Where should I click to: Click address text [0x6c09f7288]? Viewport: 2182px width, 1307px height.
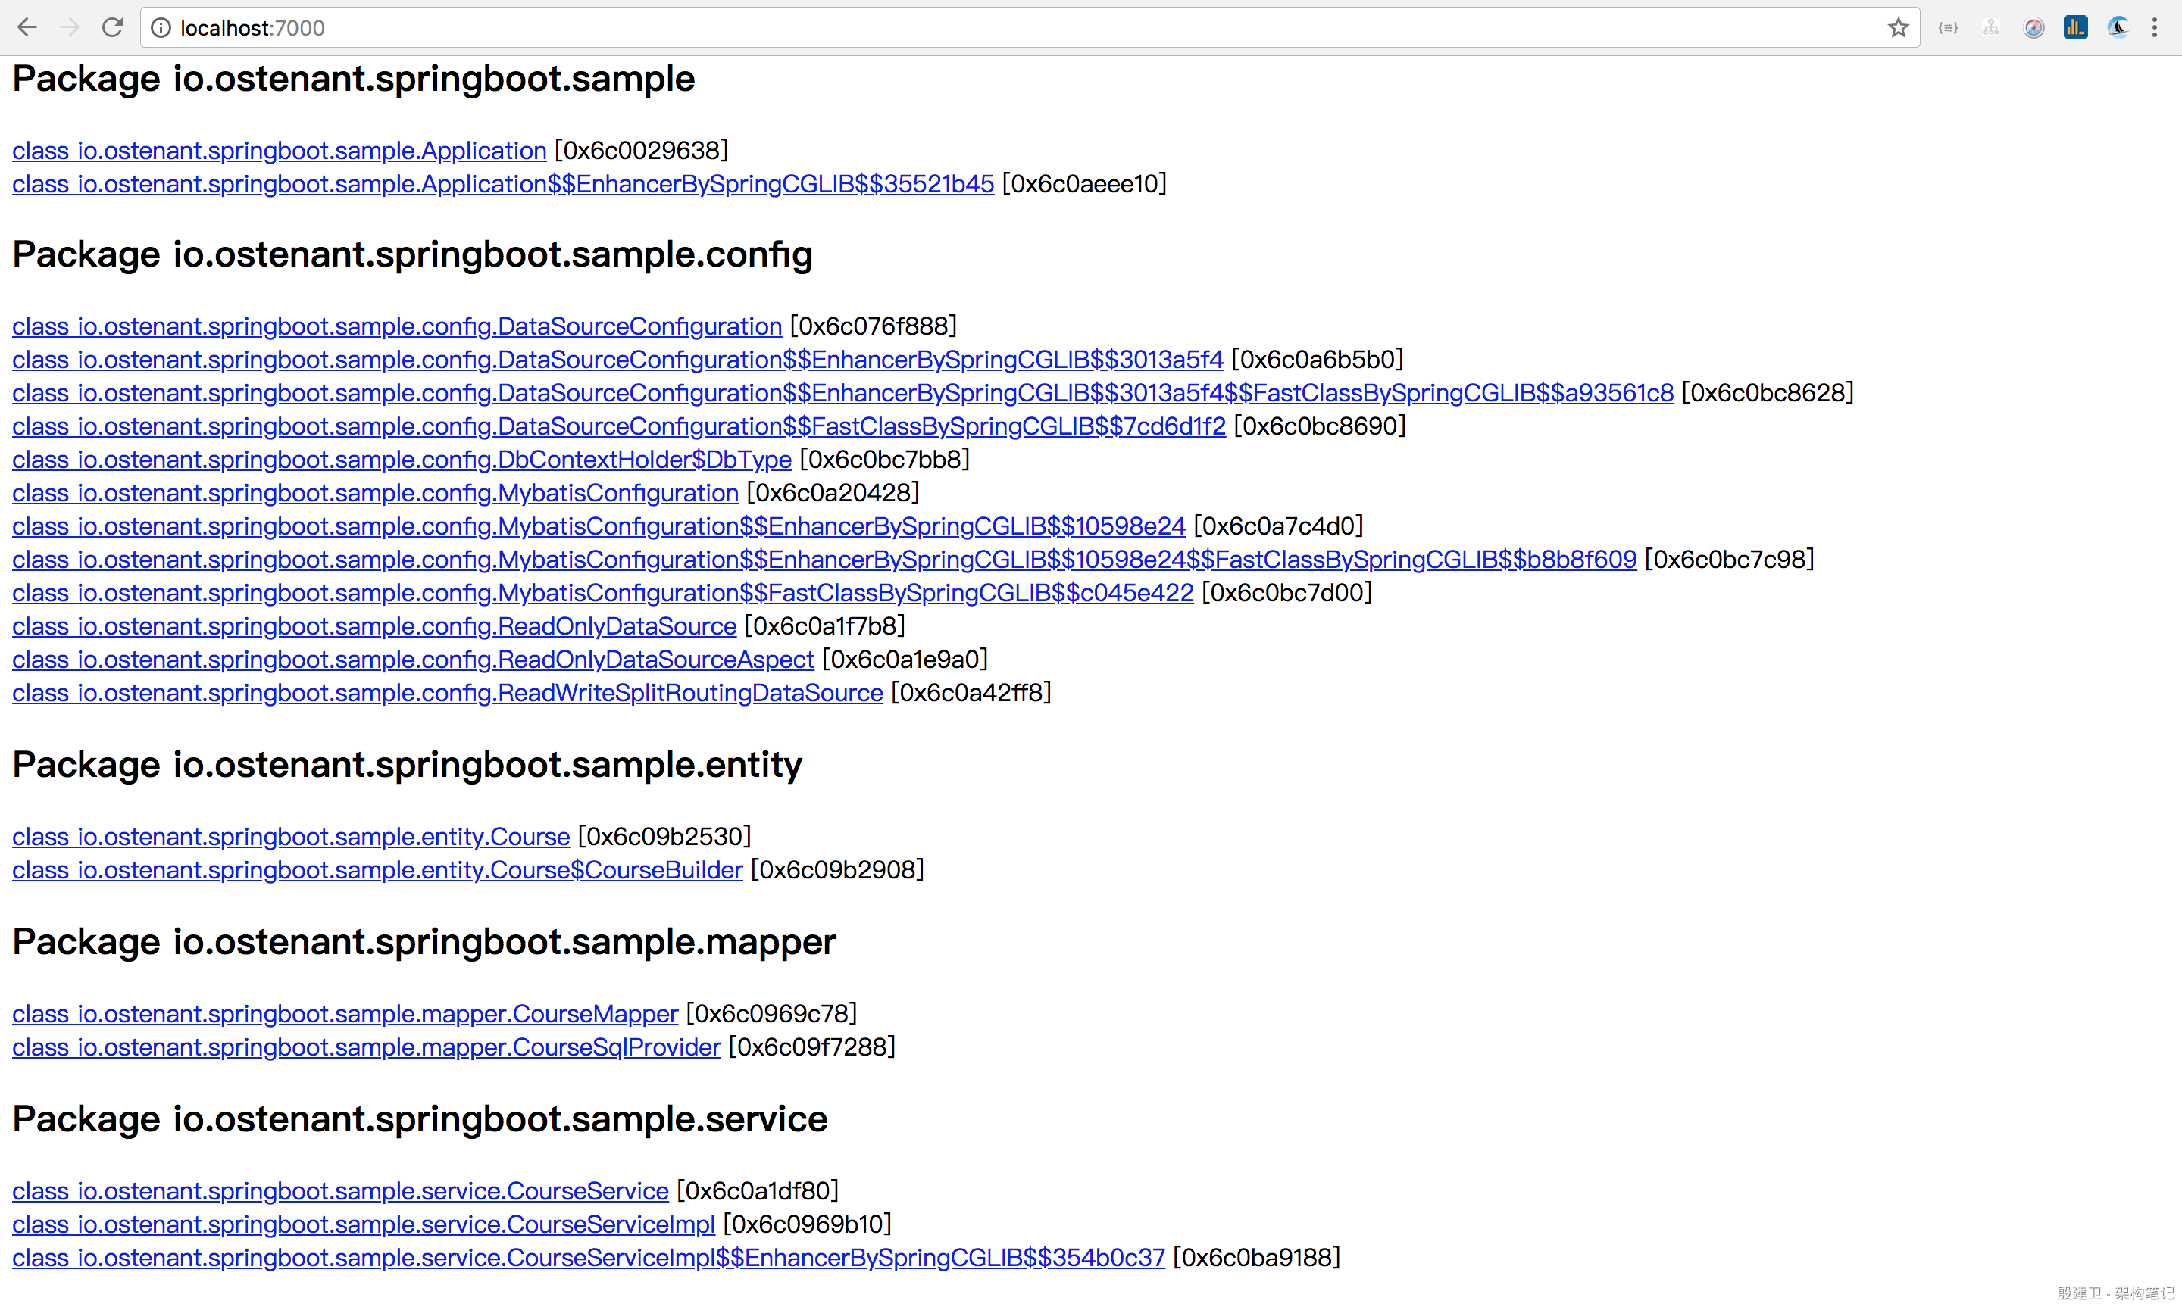click(811, 1048)
